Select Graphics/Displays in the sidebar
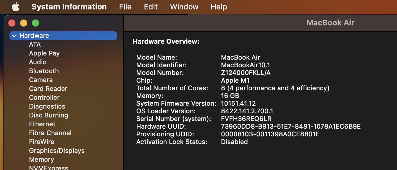397x170 pixels. coord(57,151)
